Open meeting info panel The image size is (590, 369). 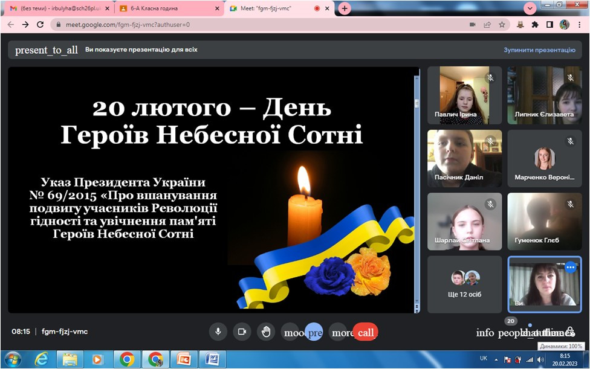click(485, 333)
